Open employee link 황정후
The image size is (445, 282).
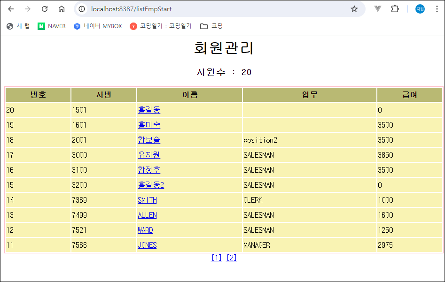click(149, 170)
